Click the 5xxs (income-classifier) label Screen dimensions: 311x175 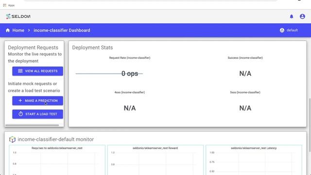245,92
